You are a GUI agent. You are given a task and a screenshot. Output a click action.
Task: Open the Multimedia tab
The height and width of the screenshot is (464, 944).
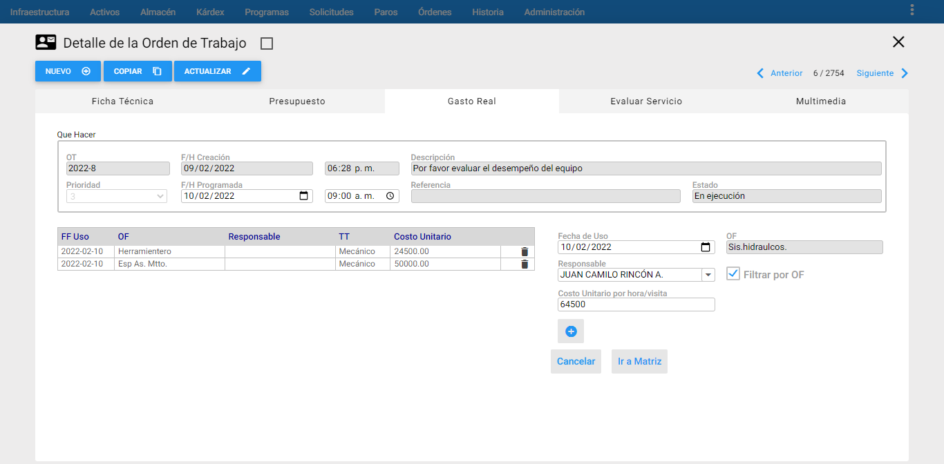(x=821, y=101)
